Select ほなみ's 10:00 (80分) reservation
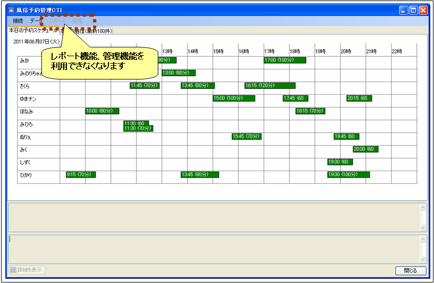Screen dimensions: 434x283 point(102,111)
